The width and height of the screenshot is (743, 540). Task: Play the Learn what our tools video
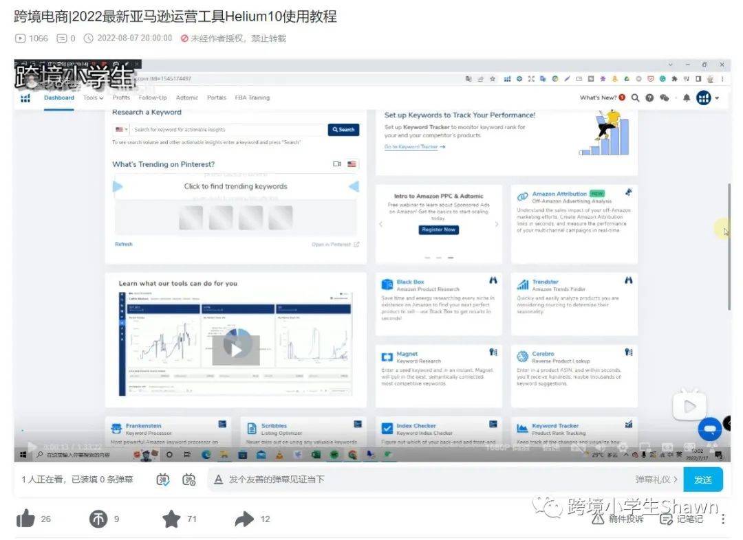tap(236, 350)
